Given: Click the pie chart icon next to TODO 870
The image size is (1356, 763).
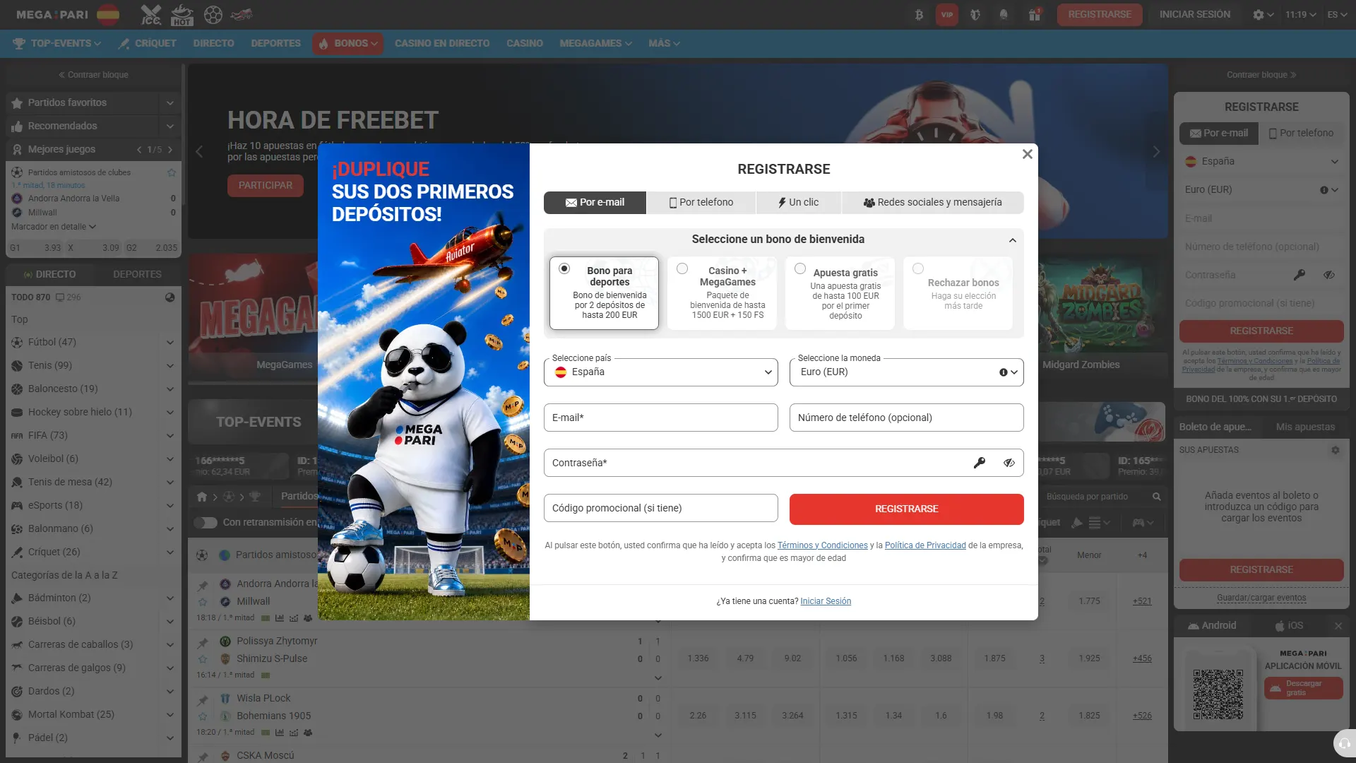Looking at the screenshot, I should [x=170, y=297].
